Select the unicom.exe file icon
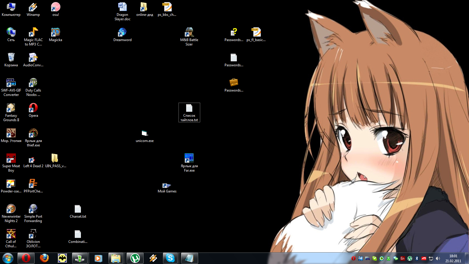Viewport: 469px width, 264px height. pyautogui.click(x=145, y=134)
